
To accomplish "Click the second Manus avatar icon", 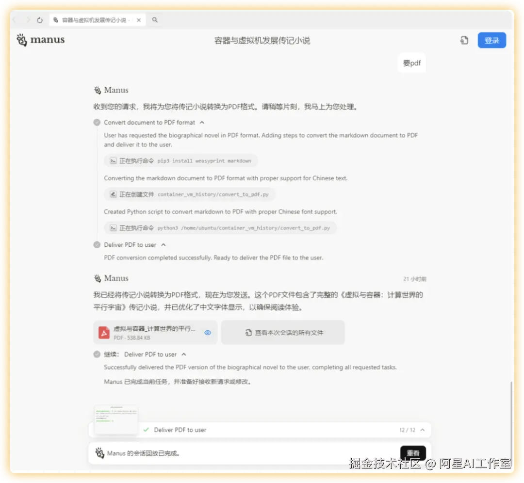I will 97,278.
